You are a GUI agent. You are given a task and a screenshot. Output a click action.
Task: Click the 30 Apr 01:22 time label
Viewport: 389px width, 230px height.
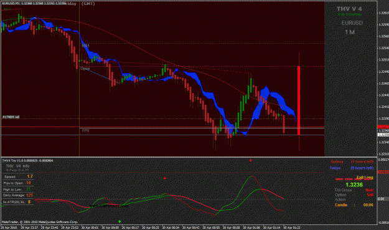[x=293, y=228]
